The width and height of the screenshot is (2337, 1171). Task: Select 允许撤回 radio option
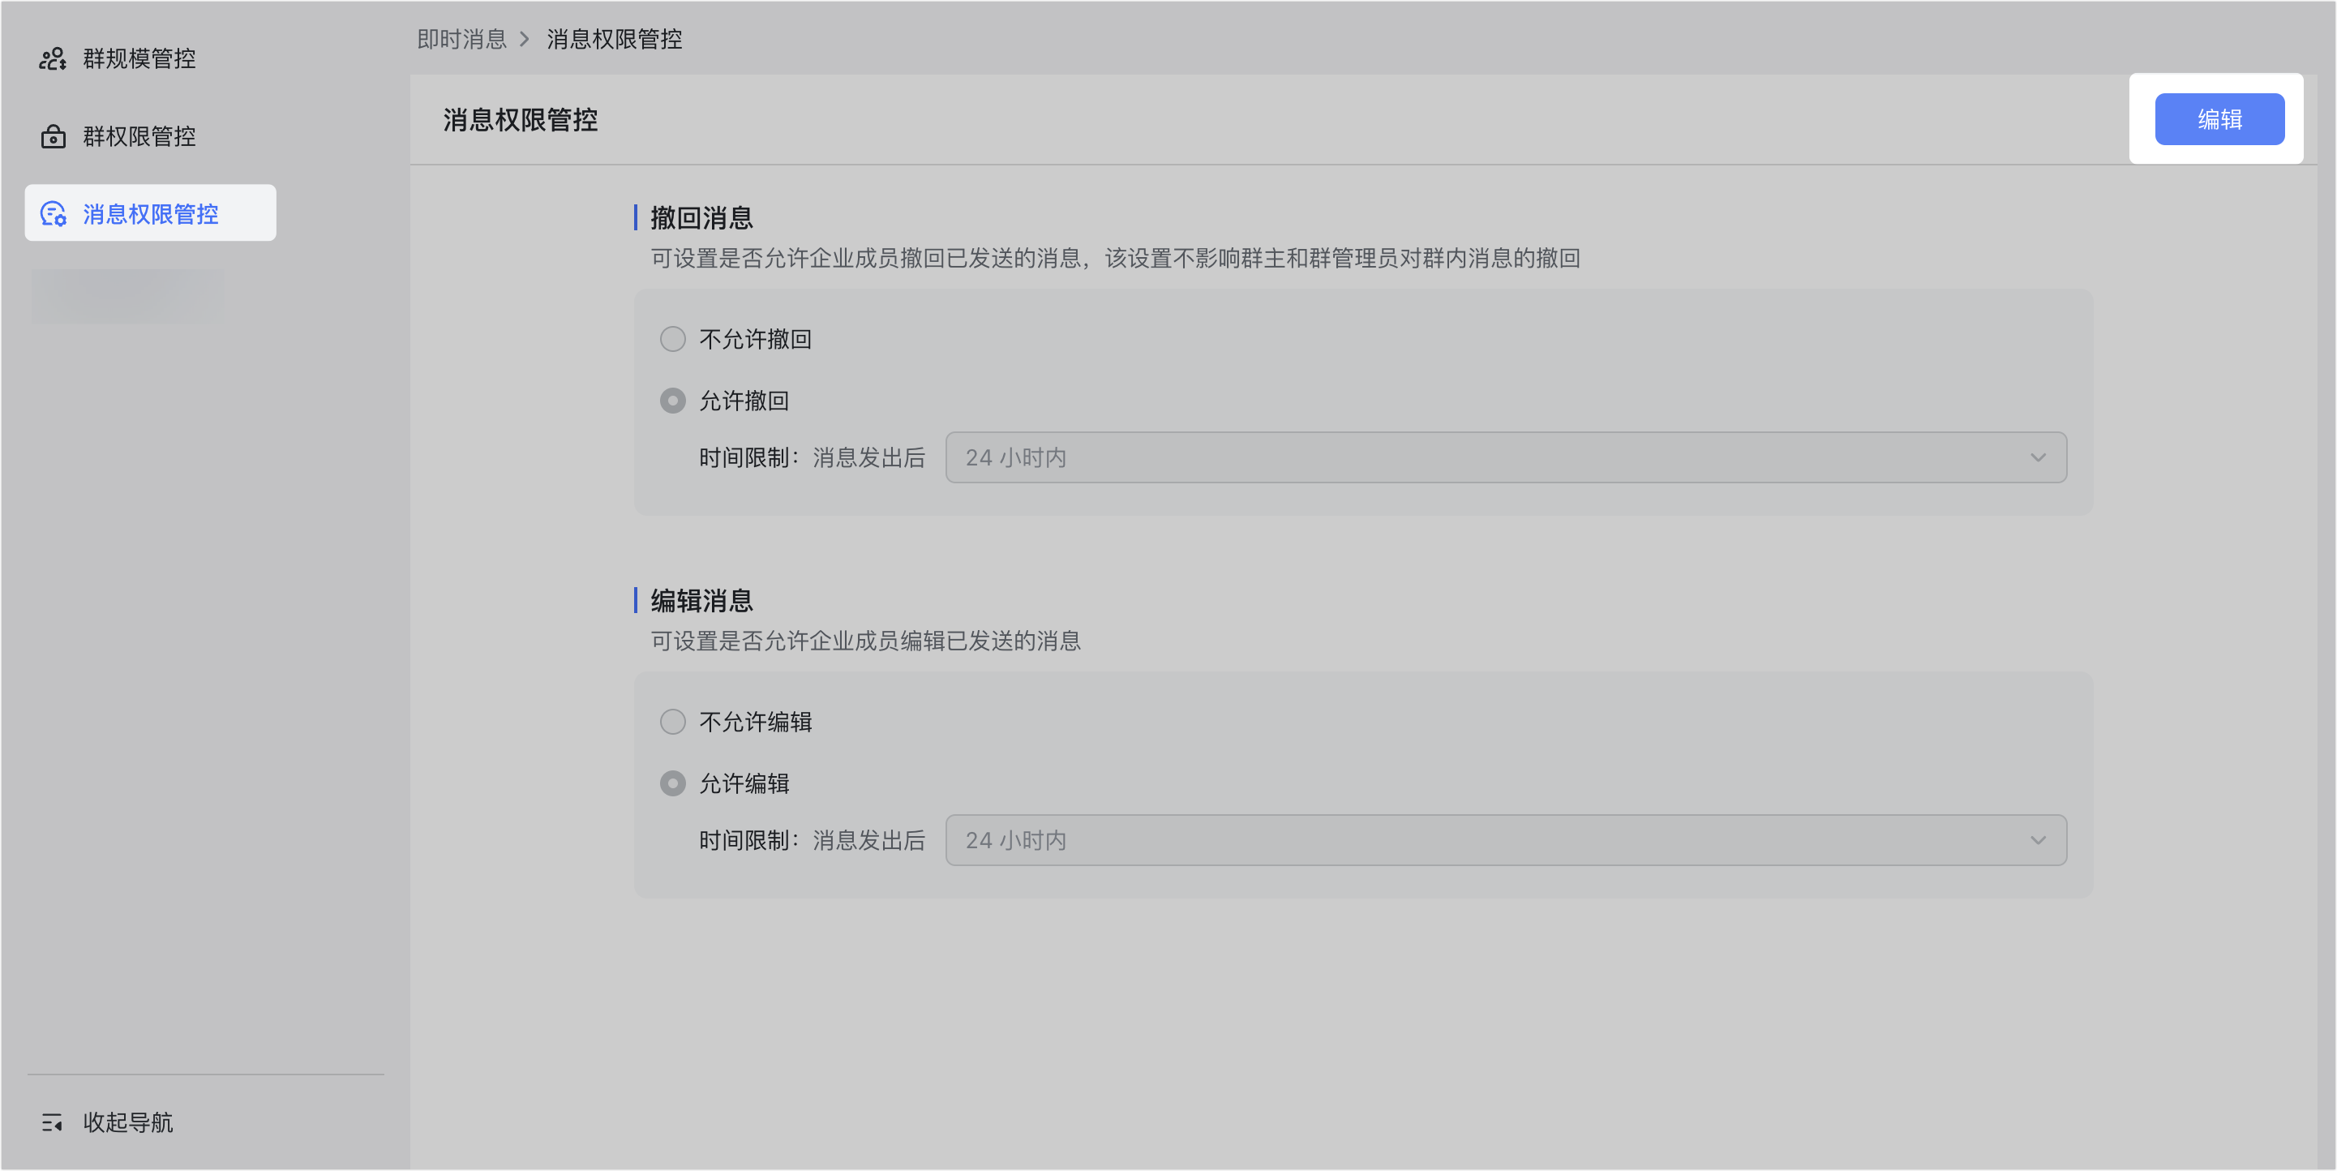point(672,401)
